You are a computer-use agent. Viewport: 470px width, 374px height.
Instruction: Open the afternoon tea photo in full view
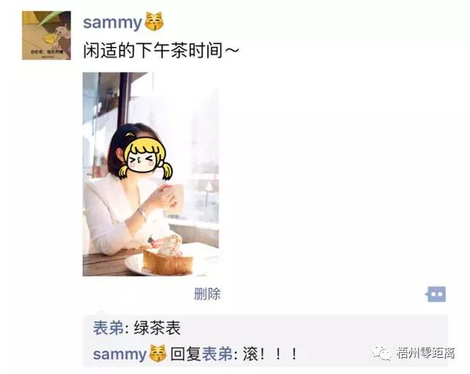(x=151, y=174)
